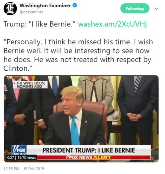Click the small triangle beside THE WHITE HOUSE
This screenshot has width=165, height=174.
tap(15, 83)
